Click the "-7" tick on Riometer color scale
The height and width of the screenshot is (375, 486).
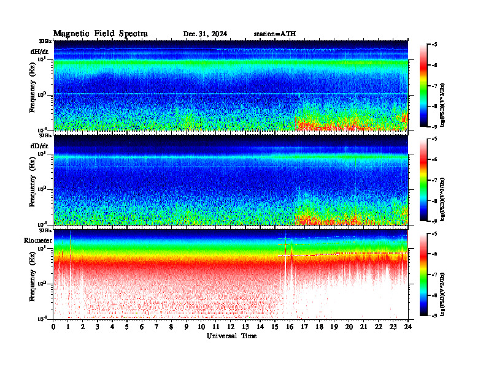coord(434,275)
